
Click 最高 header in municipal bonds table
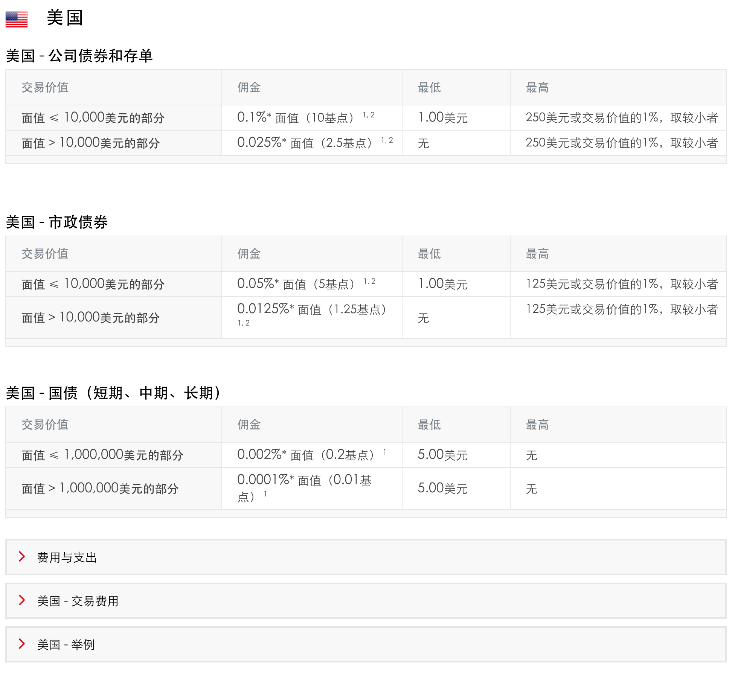537,254
